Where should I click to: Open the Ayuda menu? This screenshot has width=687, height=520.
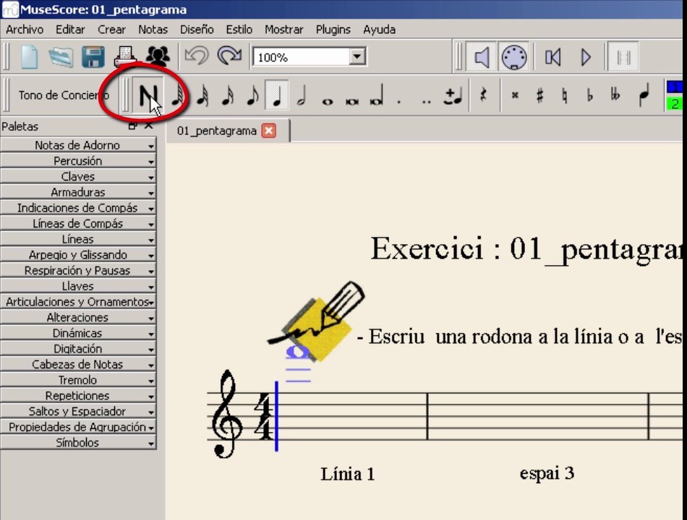tap(379, 30)
